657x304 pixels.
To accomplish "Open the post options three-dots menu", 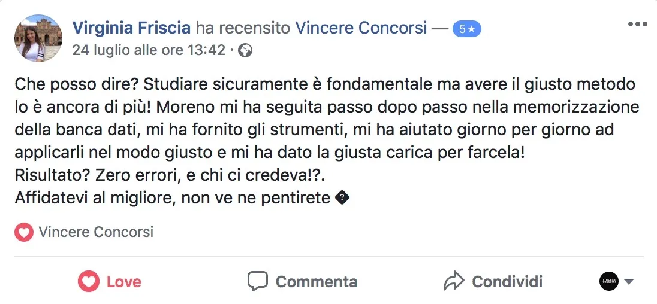I will [637, 24].
